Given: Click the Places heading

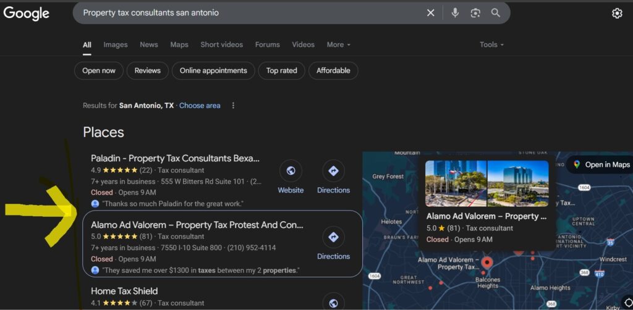Looking at the screenshot, I should pyautogui.click(x=103, y=132).
